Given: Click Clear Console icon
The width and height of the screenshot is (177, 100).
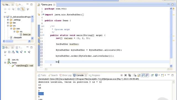Looking at the screenshot, I should coord(135,75).
